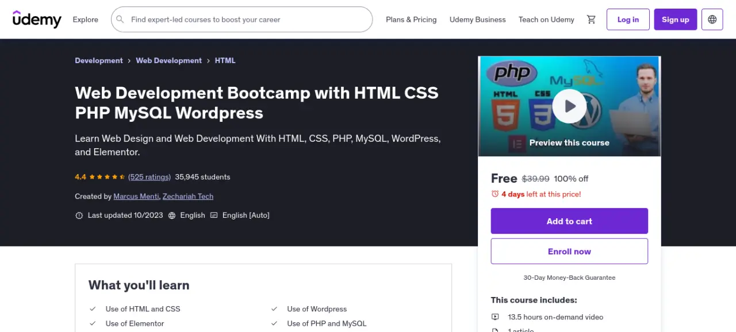Click checkmark next to Use of PHP and MySQL

[275, 324]
